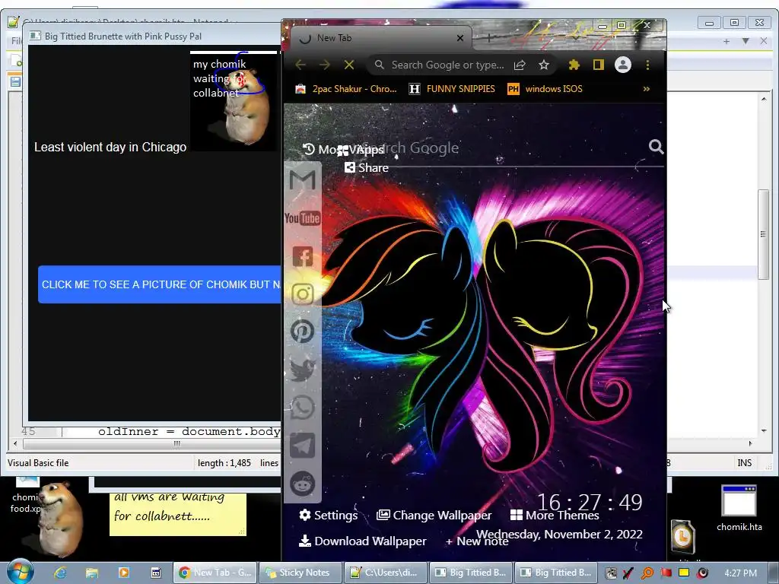The height and width of the screenshot is (584, 779).
Task: Click "length : 1,485" in status bar
Action: pyautogui.click(x=224, y=463)
